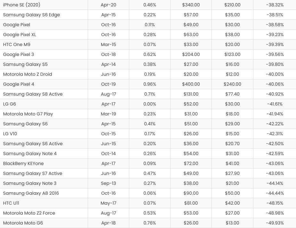Select the Samsung Galaxy S6 Edge cell
Viewport: 296px width, 228px height.
[31, 15]
